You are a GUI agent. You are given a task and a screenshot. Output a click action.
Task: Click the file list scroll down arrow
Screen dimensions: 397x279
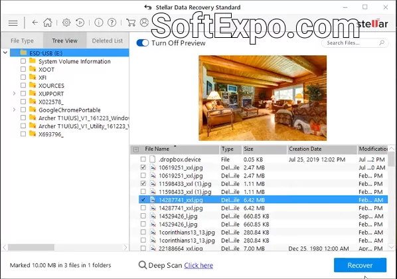click(392, 247)
